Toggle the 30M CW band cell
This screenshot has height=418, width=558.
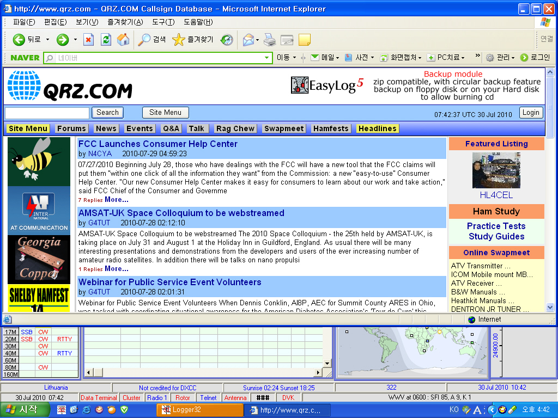(x=43, y=346)
